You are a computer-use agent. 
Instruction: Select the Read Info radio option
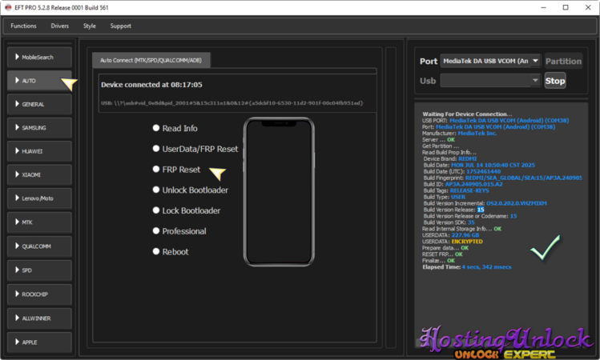(x=156, y=128)
